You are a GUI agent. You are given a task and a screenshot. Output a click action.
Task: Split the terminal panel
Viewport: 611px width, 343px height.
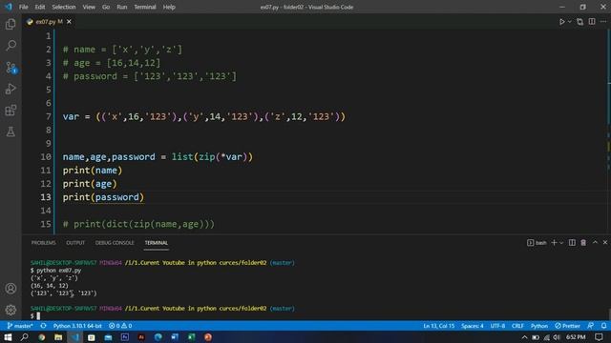coord(572,243)
